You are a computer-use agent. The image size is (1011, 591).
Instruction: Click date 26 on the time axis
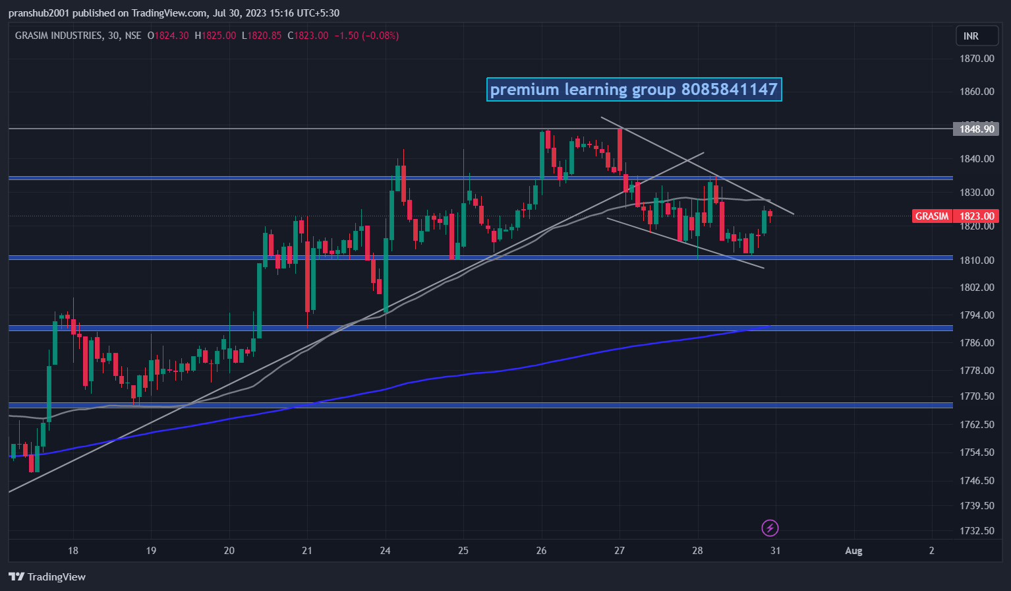(x=542, y=550)
